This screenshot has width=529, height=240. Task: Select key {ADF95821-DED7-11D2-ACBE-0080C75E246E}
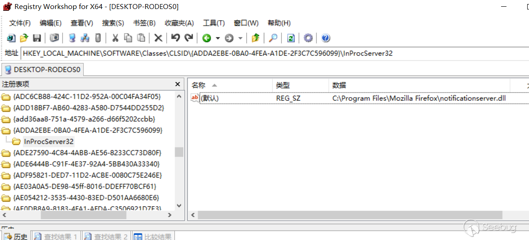coord(88,175)
